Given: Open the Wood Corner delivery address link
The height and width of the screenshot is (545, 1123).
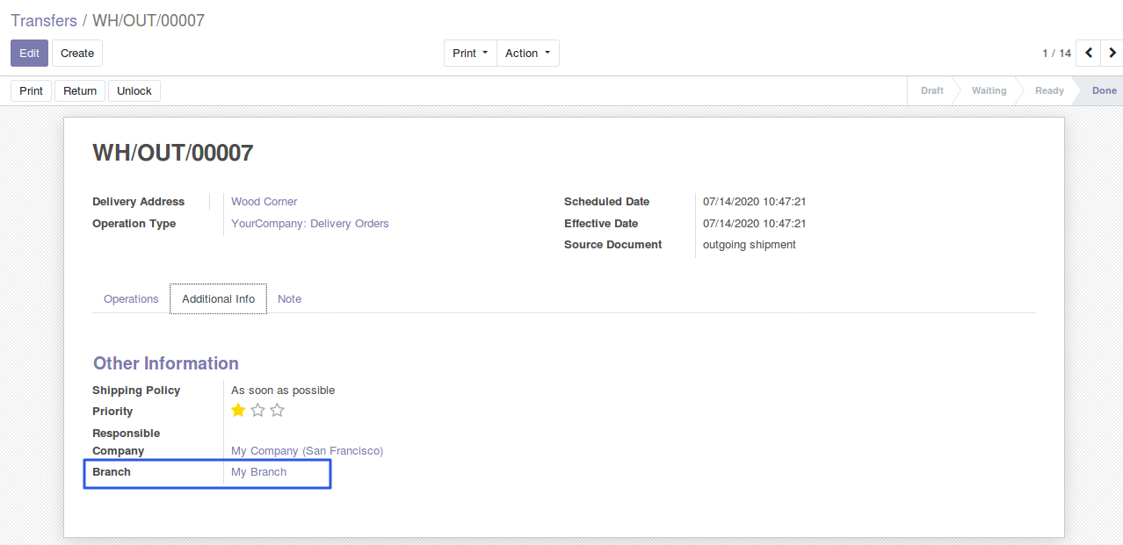Looking at the screenshot, I should (x=264, y=202).
